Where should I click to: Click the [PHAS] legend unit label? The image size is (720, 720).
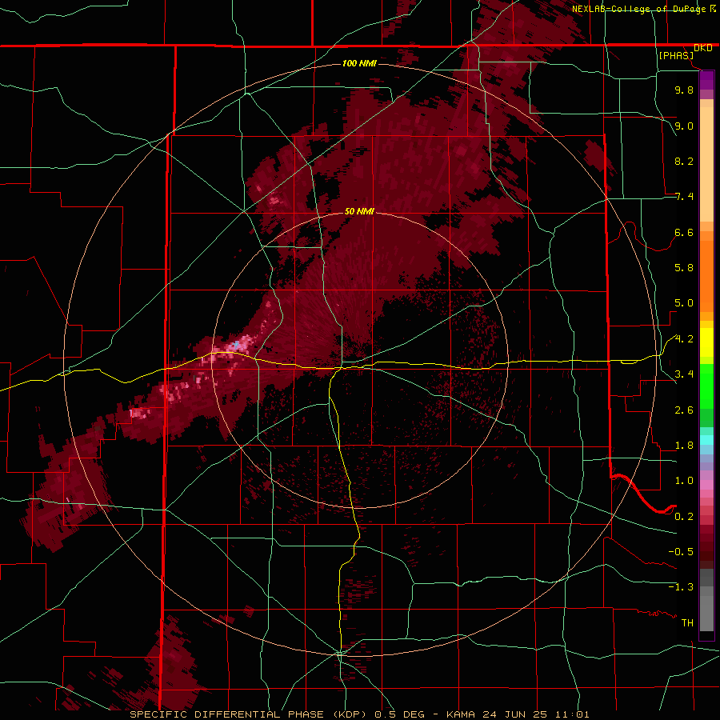pyautogui.click(x=676, y=55)
